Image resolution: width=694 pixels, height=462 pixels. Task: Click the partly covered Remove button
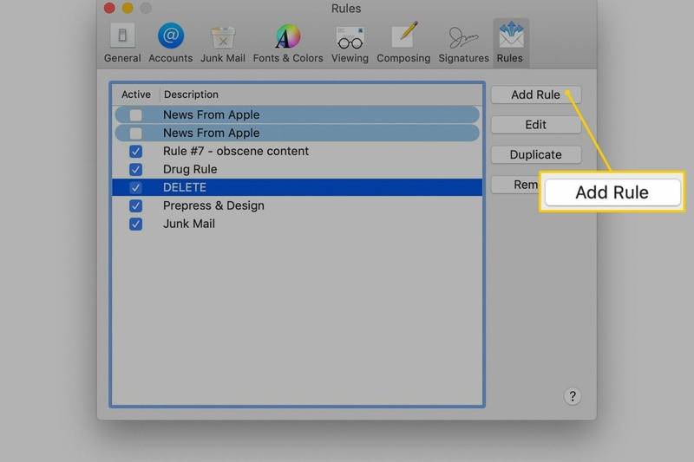[515, 185]
